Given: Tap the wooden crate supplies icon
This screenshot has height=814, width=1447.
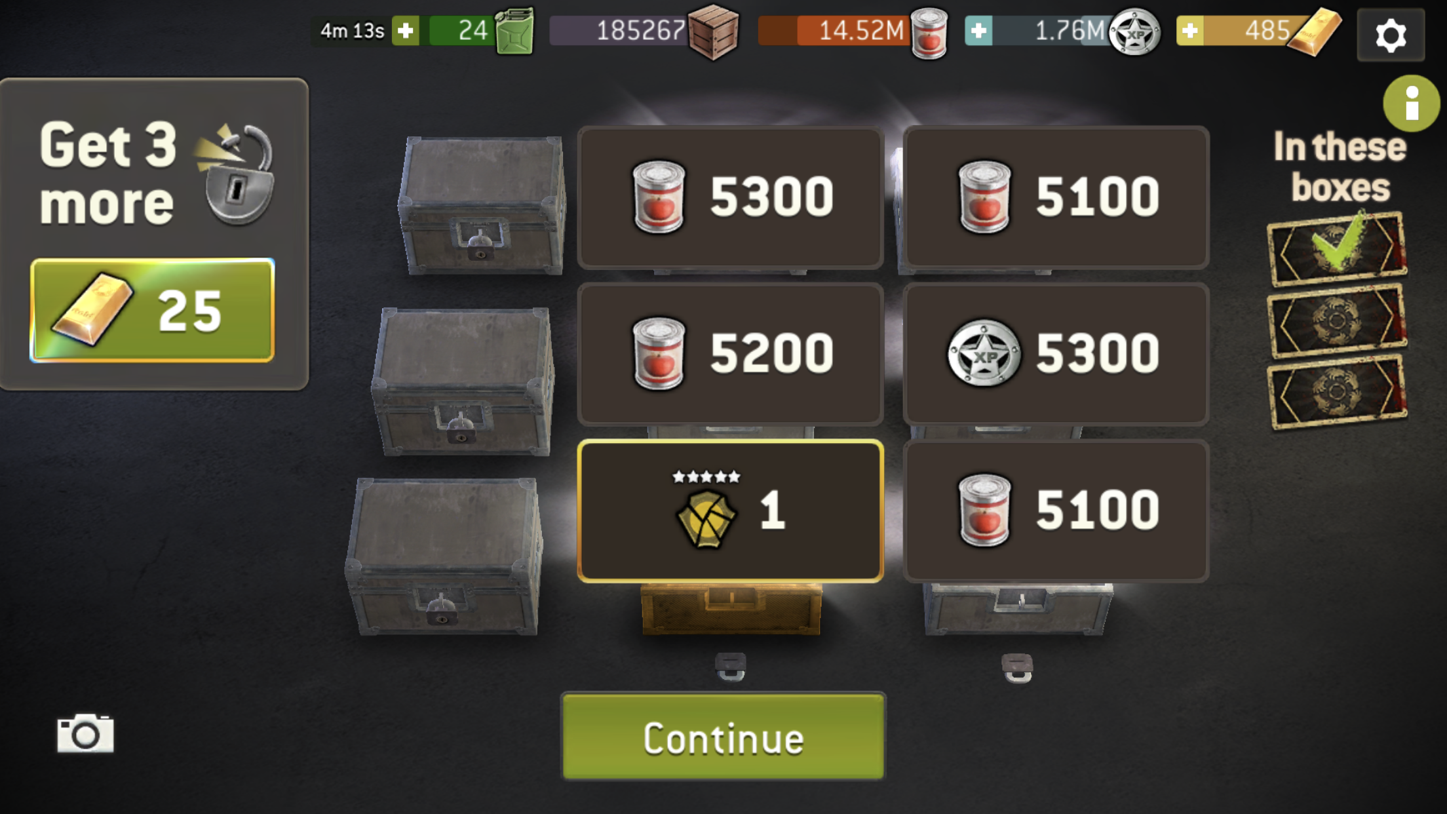Looking at the screenshot, I should click(713, 31).
